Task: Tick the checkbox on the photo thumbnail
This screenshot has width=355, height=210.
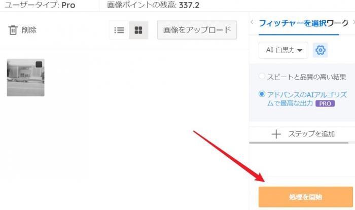Action: [x=39, y=64]
